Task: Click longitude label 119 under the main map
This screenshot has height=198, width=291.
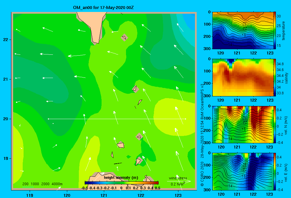Action: coord(30,195)
